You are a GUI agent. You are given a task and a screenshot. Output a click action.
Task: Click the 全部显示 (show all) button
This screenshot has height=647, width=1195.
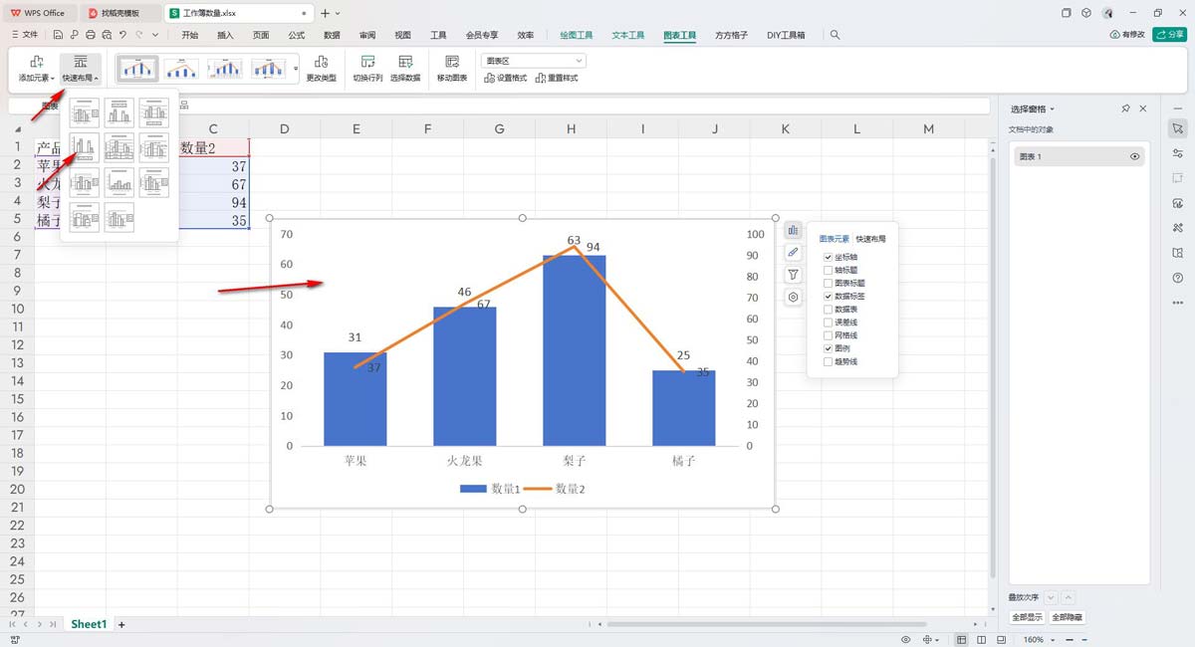point(1027,617)
